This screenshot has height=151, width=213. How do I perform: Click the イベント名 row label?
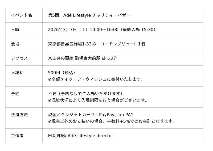22,15
